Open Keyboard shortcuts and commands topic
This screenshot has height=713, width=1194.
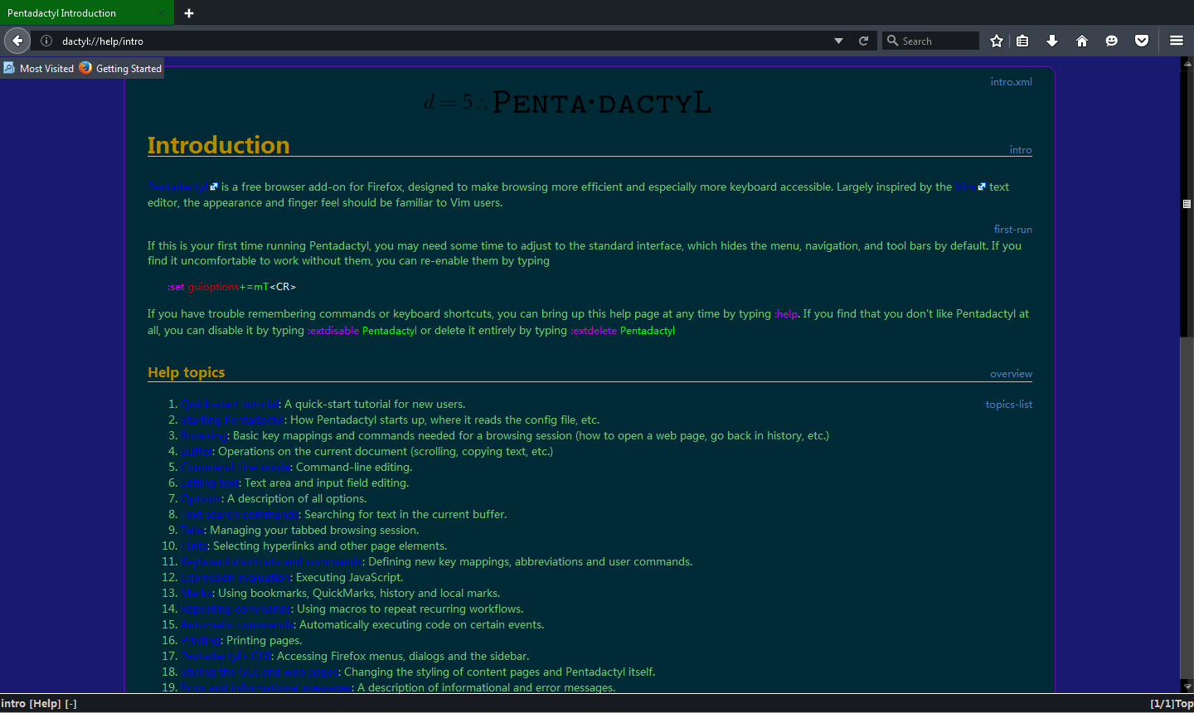tap(271, 562)
